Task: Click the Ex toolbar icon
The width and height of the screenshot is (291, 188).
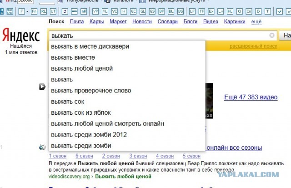Action: click(x=211, y=11)
